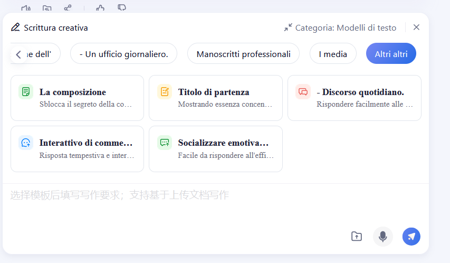Click the upload folder icon
The height and width of the screenshot is (263, 450).
coord(357,236)
